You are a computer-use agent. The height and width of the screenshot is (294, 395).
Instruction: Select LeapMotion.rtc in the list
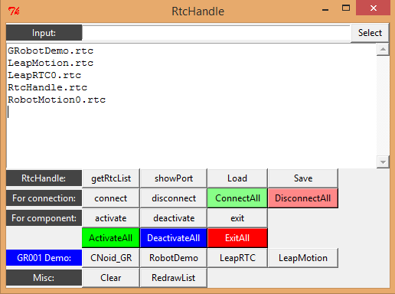coord(51,63)
